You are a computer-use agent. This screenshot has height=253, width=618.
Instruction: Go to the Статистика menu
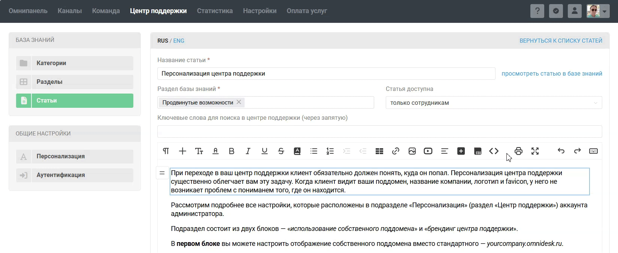coord(215,11)
